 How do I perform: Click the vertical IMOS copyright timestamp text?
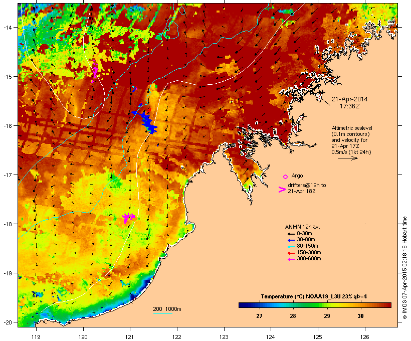404,268
